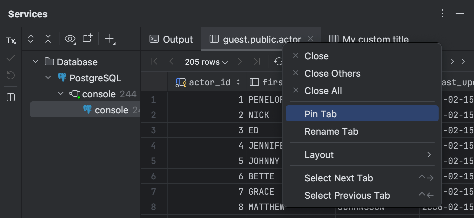Open the eye view options icon
Image resolution: width=474 pixels, height=218 pixels.
click(x=70, y=39)
